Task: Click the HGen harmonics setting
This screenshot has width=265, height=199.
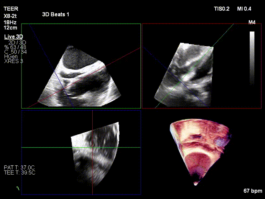Action: [x=11, y=56]
